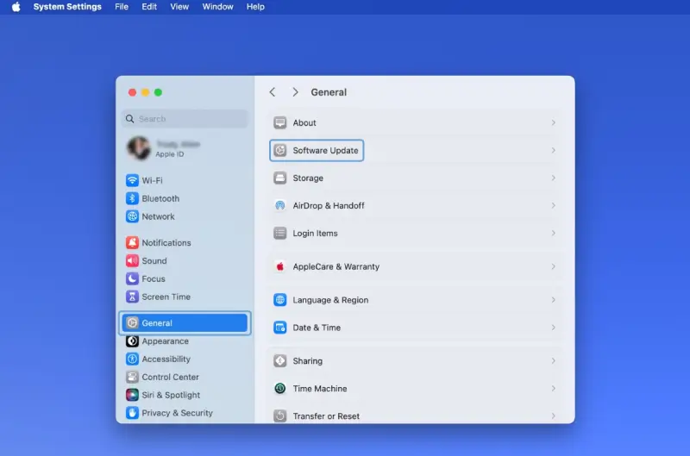
Task: Open the View menu
Action: point(179,7)
